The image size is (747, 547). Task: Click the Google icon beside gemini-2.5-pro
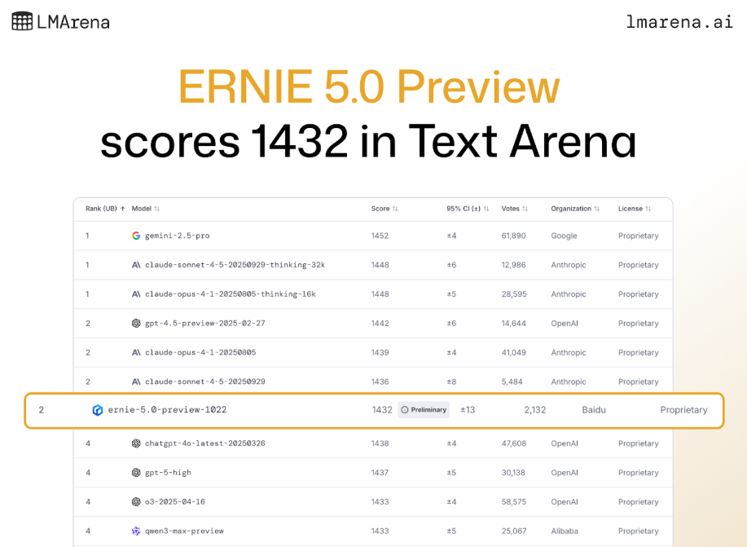coord(136,236)
